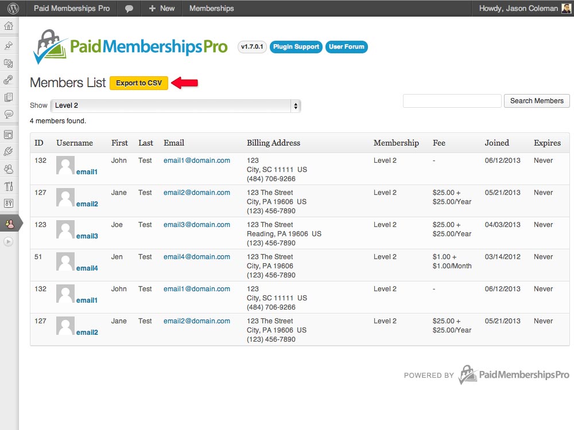
Task: Open the Plugin Support link
Action: pyautogui.click(x=296, y=47)
